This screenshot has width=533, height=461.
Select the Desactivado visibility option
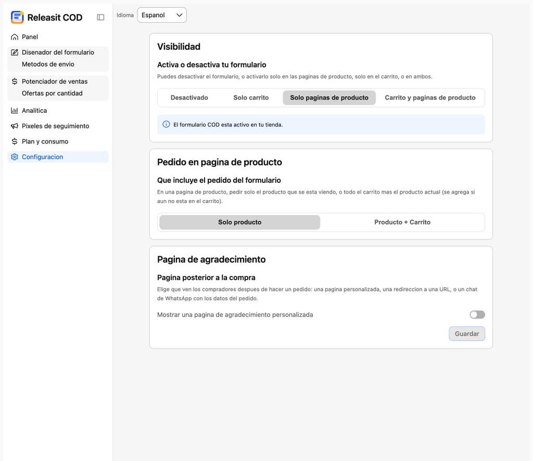click(189, 98)
